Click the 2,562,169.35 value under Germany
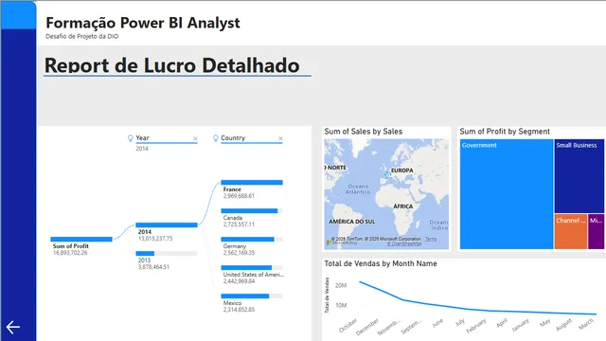 pyautogui.click(x=239, y=253)
